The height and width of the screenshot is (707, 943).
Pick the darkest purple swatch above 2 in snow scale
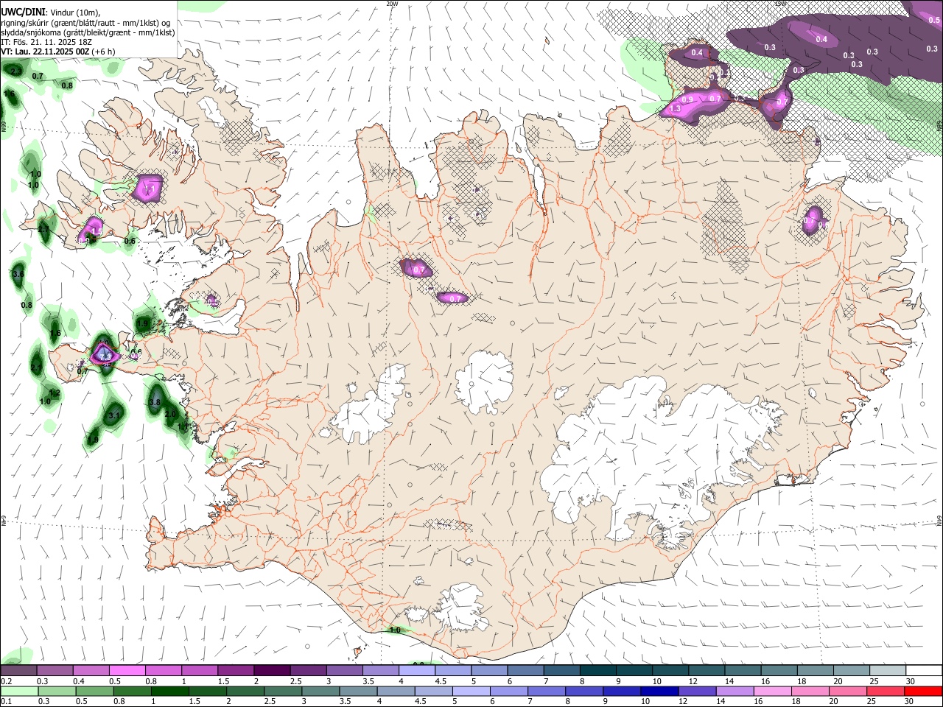point(271,670)
